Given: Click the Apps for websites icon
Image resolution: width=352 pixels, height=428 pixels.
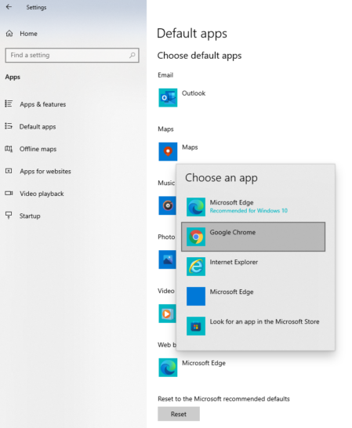Looking at the screenshot, I should coord(9,171).
